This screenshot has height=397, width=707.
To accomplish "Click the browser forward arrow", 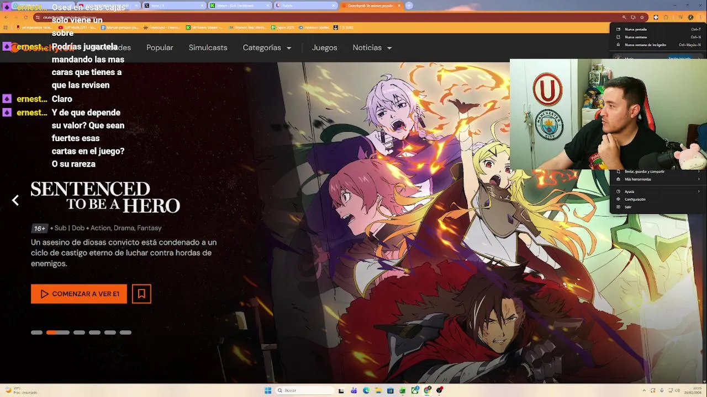I will [15, 17].
